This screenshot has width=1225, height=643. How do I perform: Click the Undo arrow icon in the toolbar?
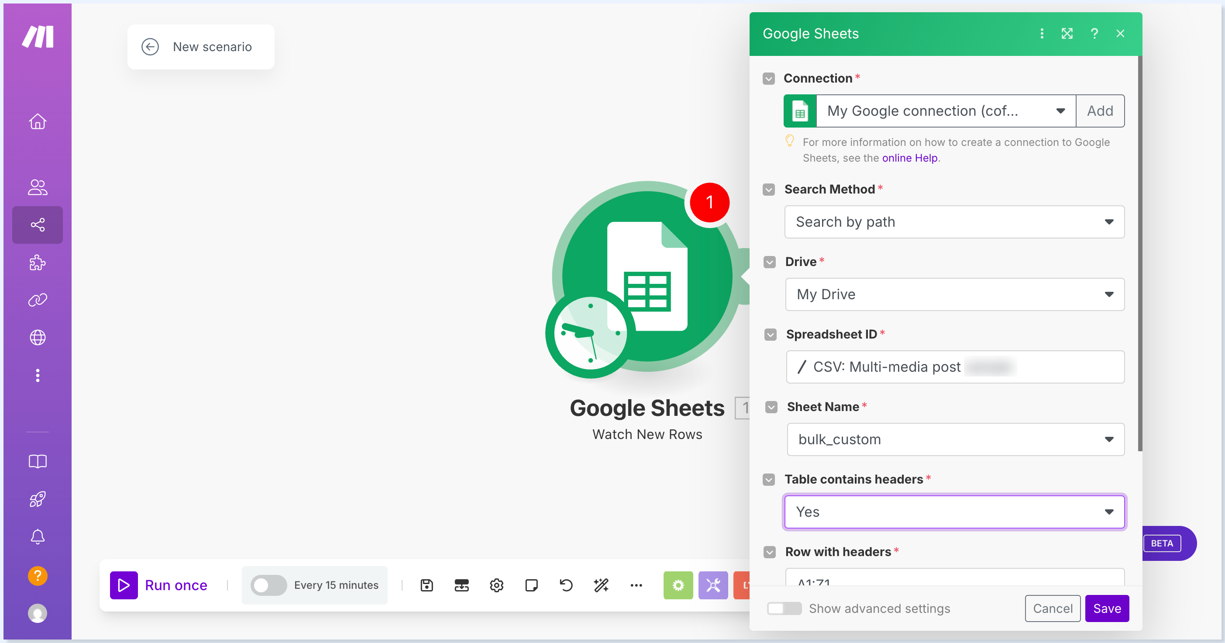pos(566,585)
